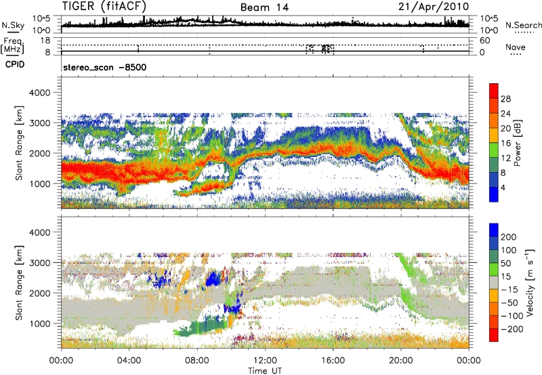The height and width of the screenshot is (375, 542).
Task: Click the '28' label on Power colorbar
Action: (x=505, y=99)
